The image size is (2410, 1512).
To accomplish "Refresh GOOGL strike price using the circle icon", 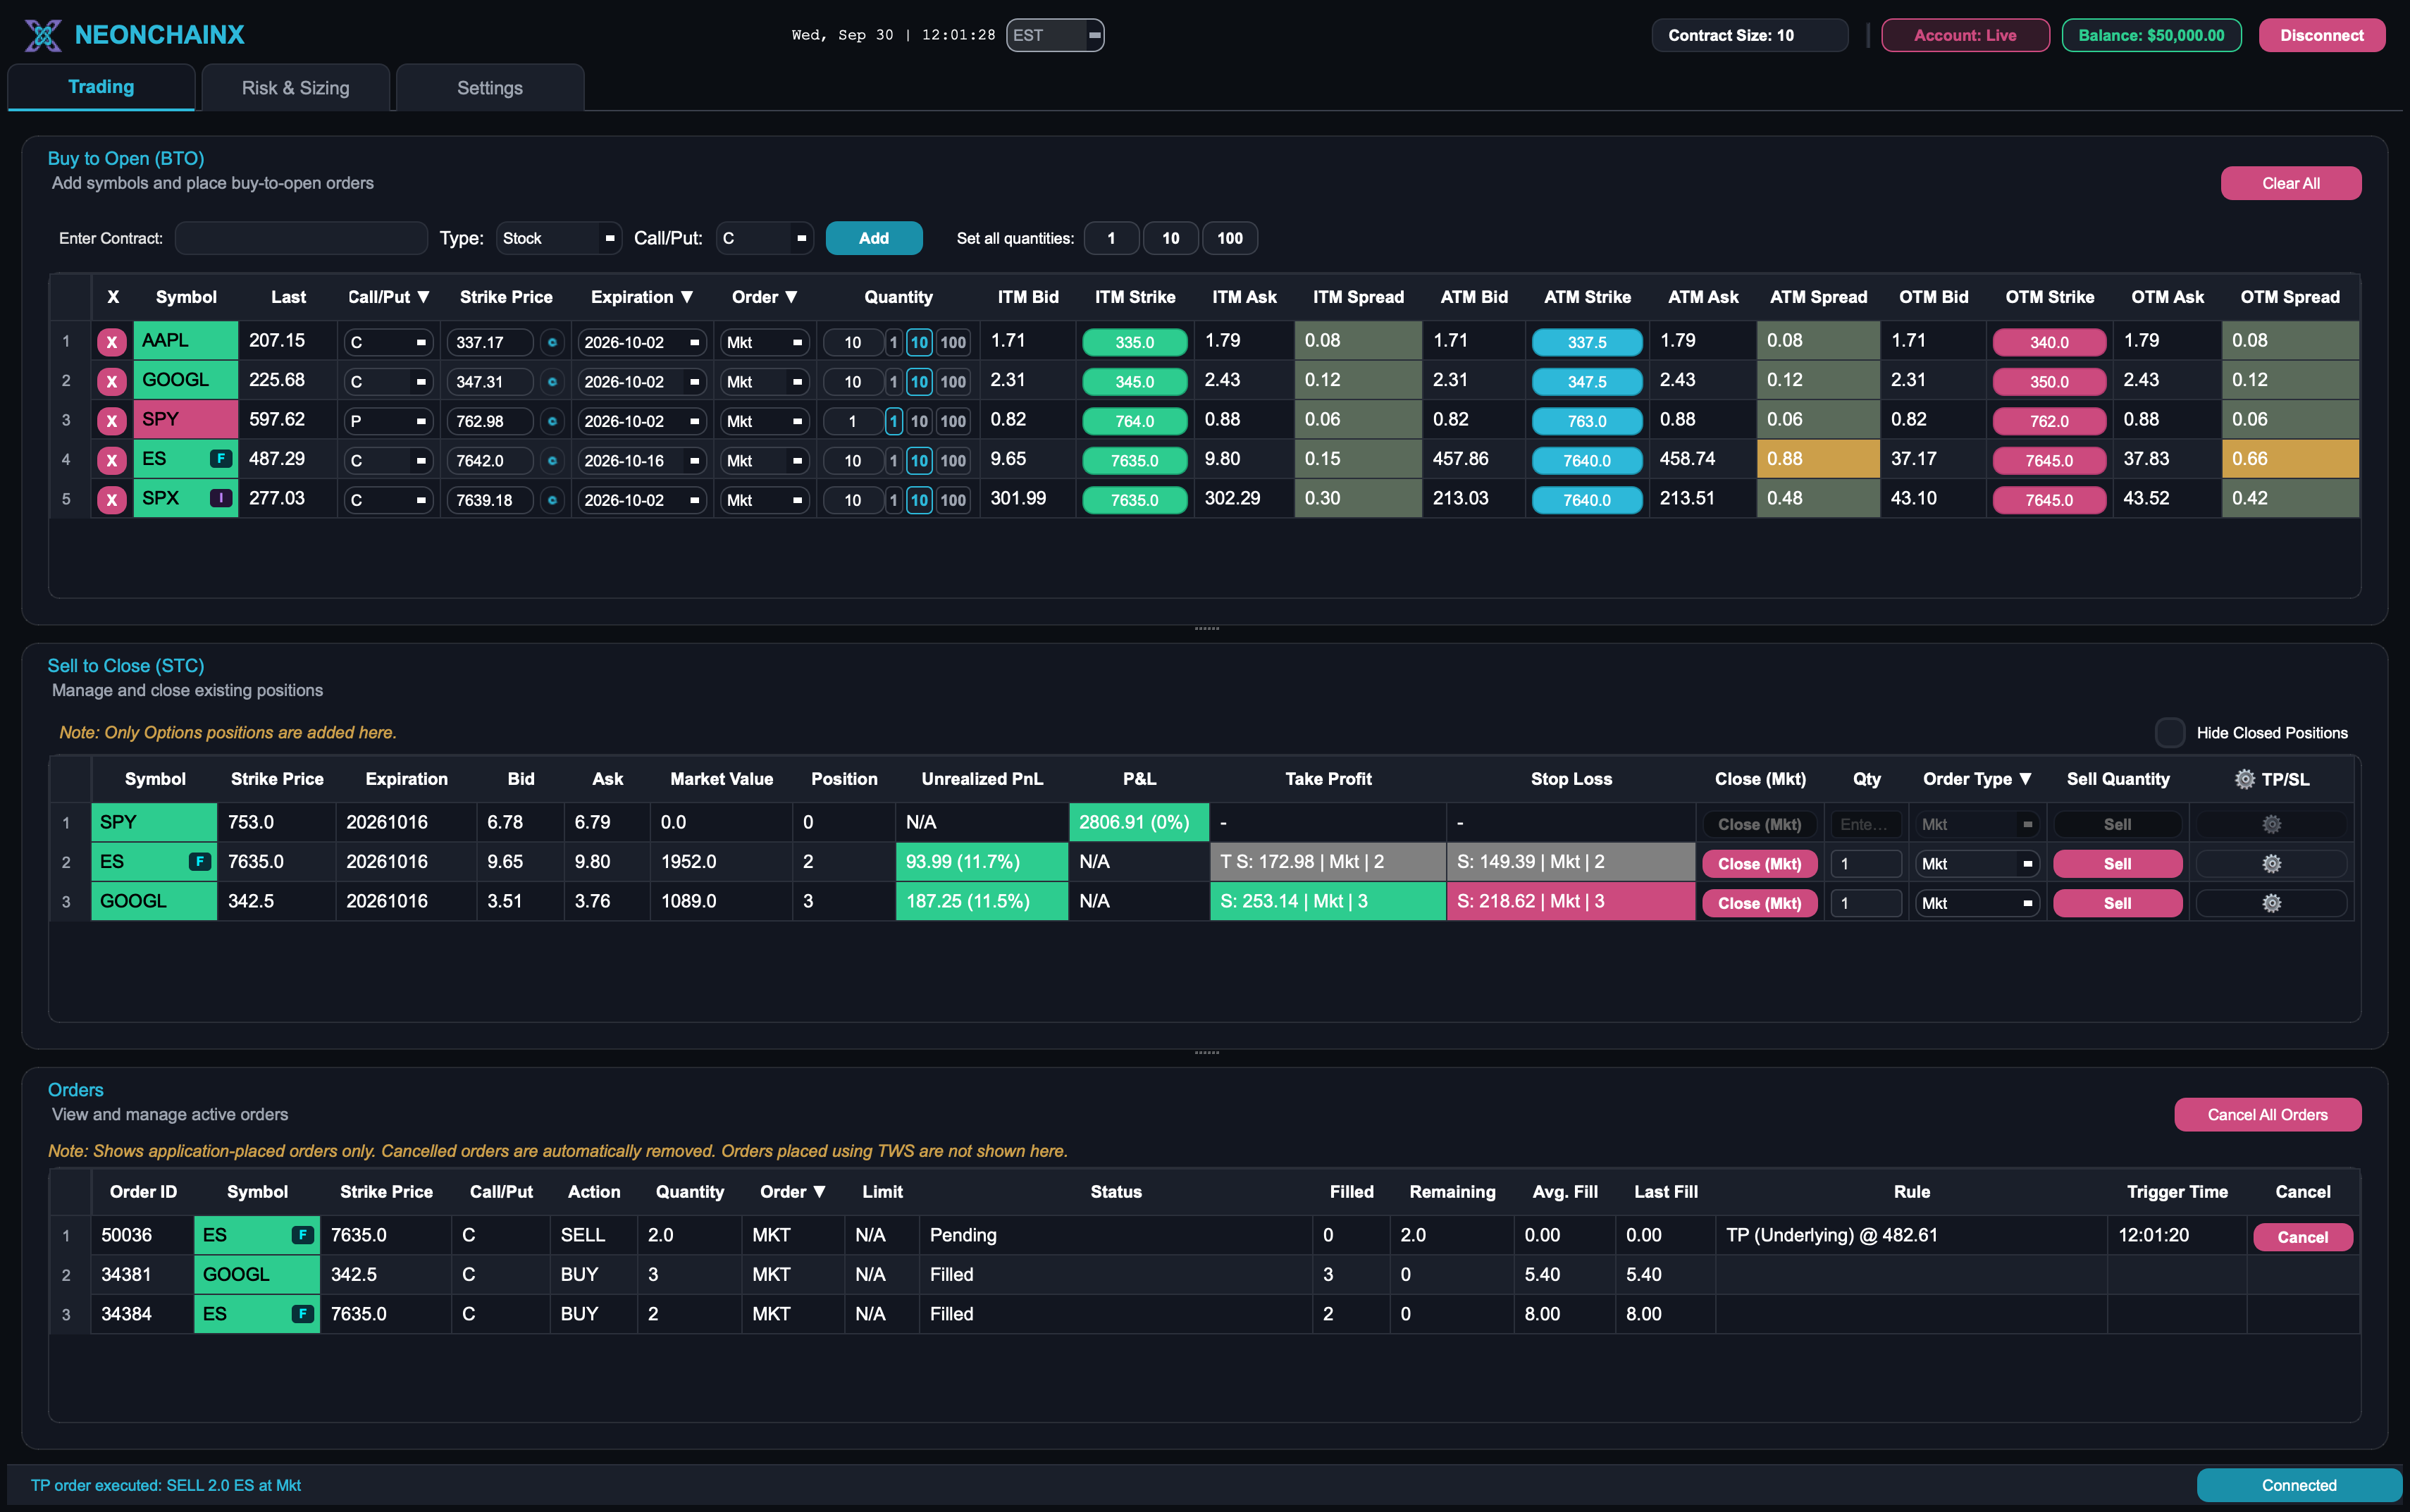I will tap(552, 381).
